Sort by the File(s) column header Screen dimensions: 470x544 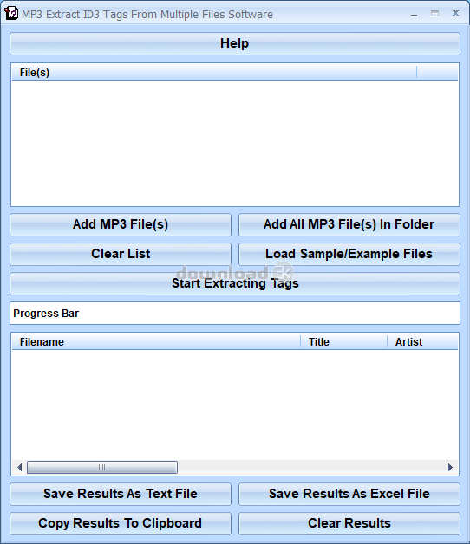click(x=214, y=73)
